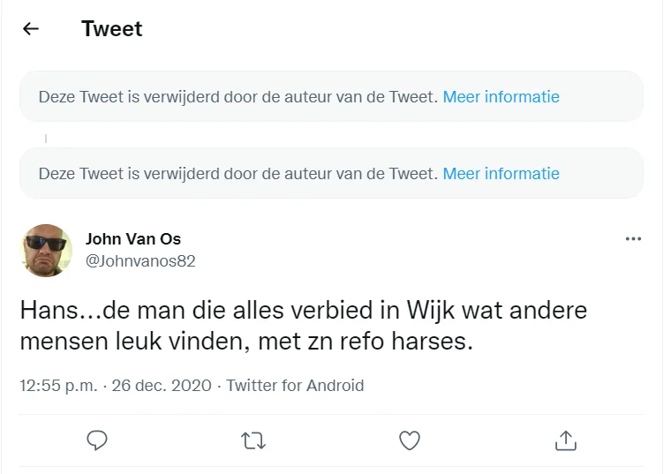Click the John Van Os display name
The image size is (671, 474).
coord(132,238)
